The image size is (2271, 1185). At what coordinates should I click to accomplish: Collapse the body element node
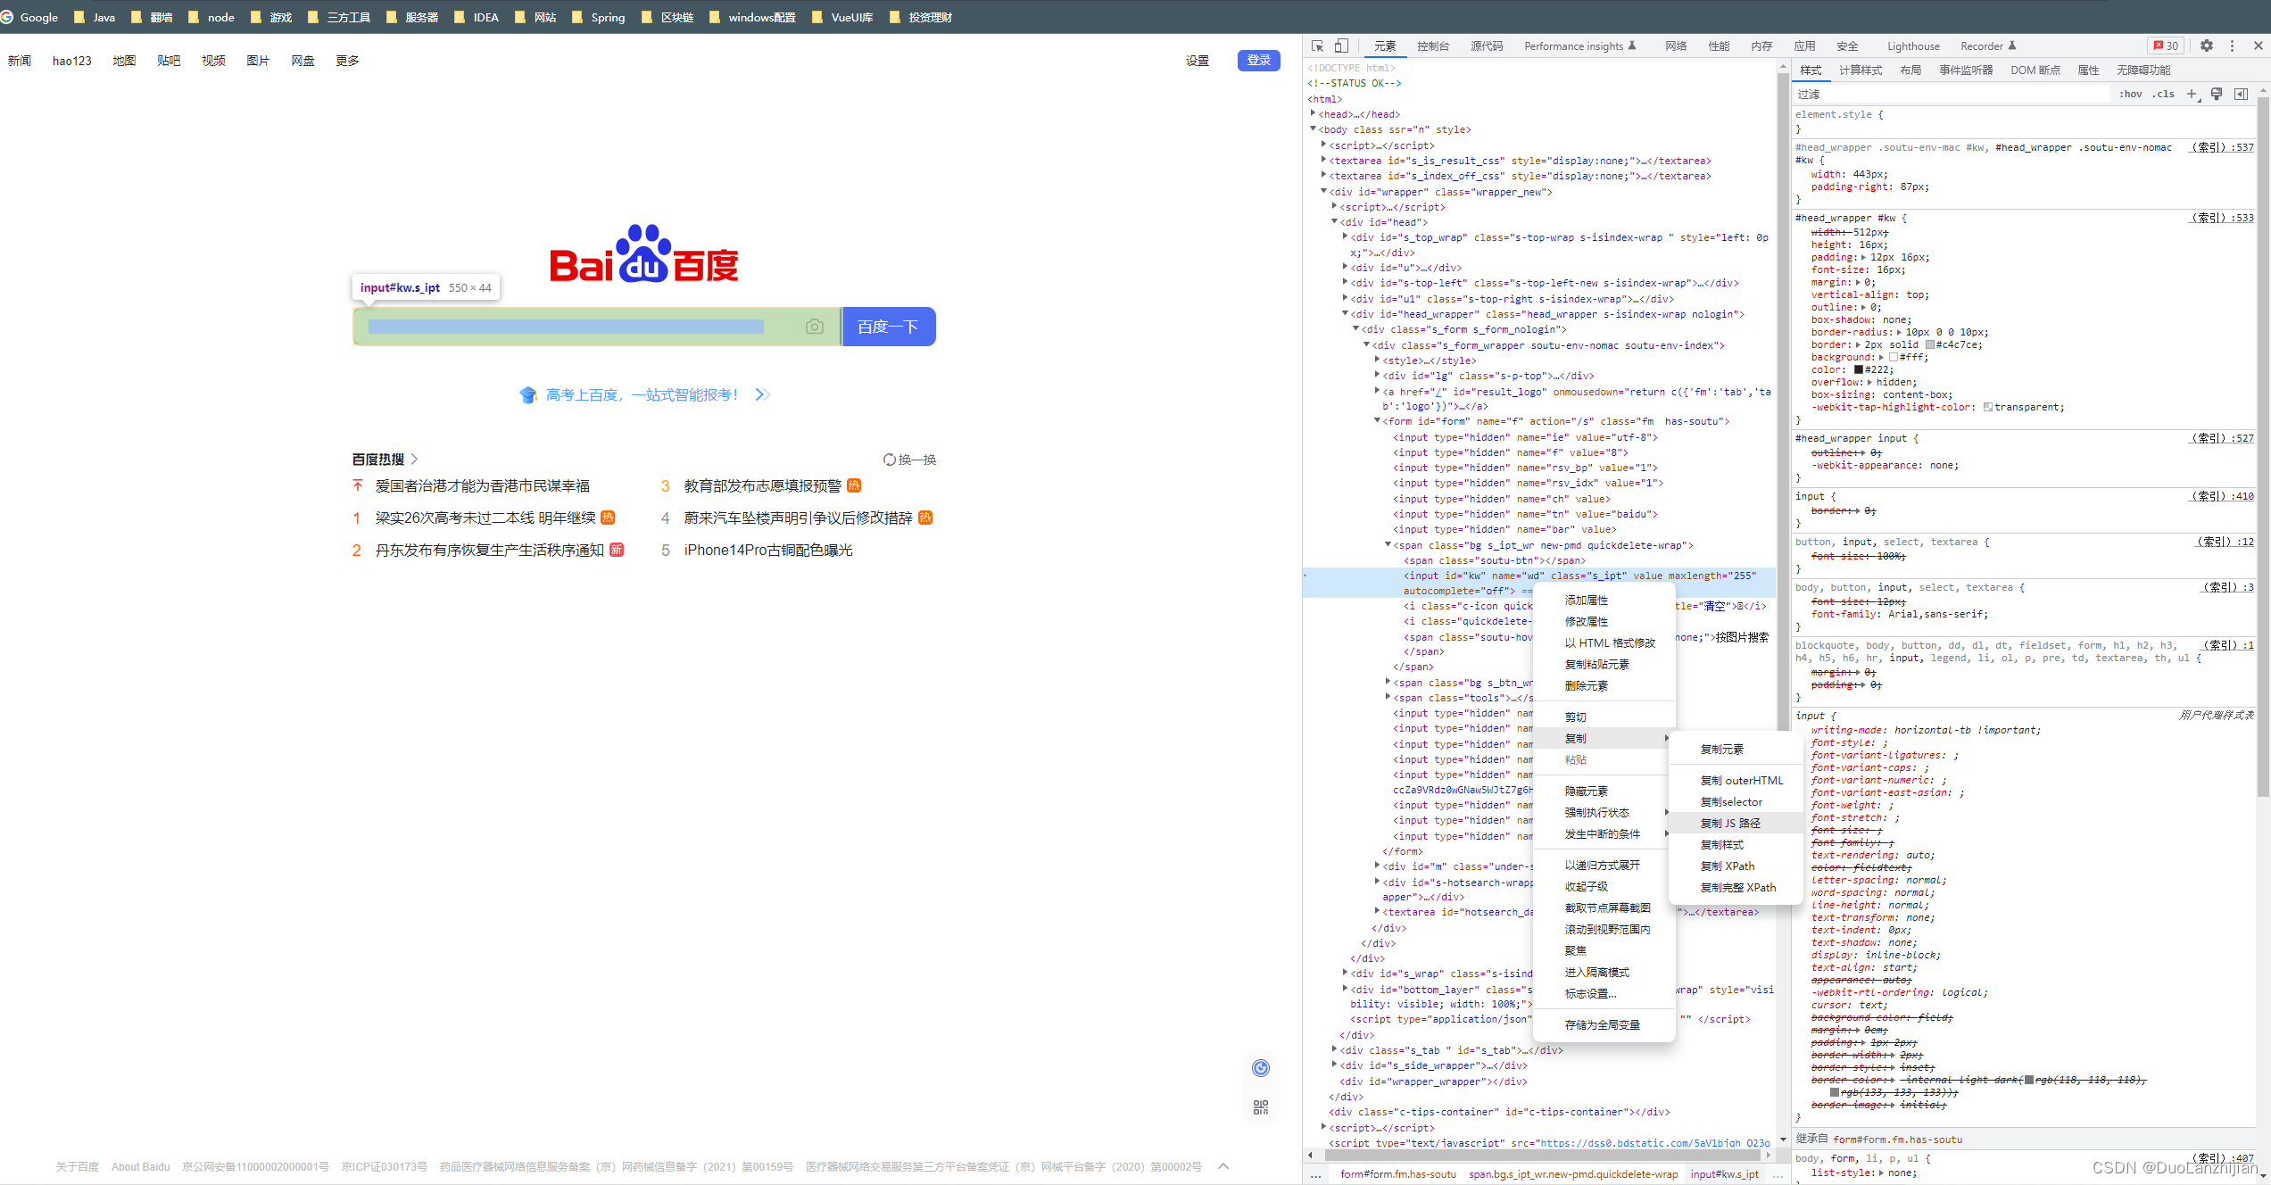click(x=1314, y=129)
